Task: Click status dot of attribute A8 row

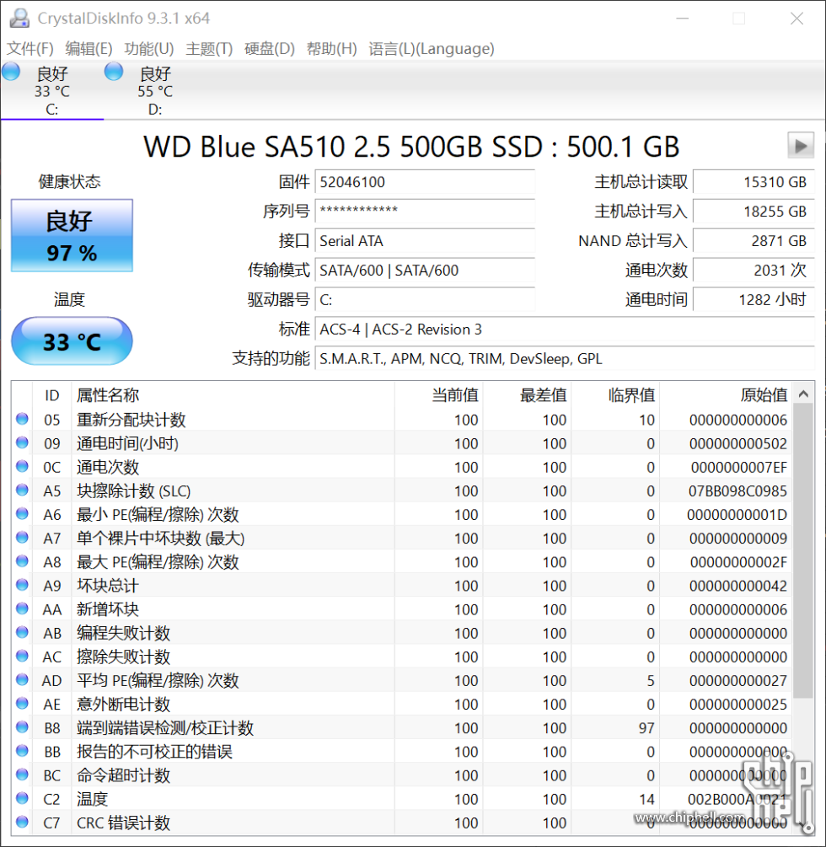Action: click(x=22, y=561)
